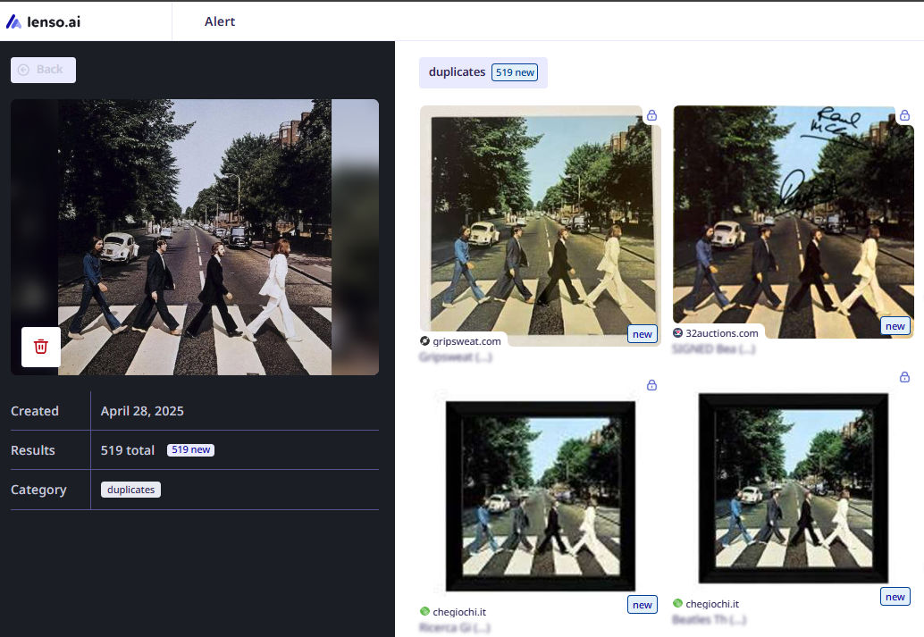Click the 519 new badge in the duplicates tab
This screenshot has width=924, height=637.
click(x=515, y=72)
